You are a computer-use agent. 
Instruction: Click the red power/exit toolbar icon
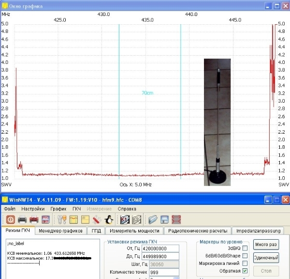(11, 220)
